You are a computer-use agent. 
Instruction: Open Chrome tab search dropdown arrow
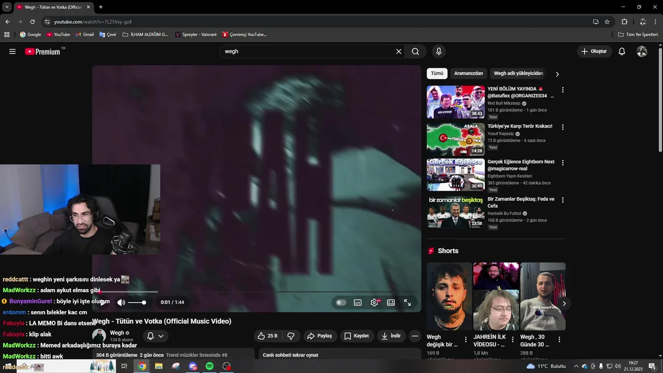pyautogui.click(x=7, y=7)
